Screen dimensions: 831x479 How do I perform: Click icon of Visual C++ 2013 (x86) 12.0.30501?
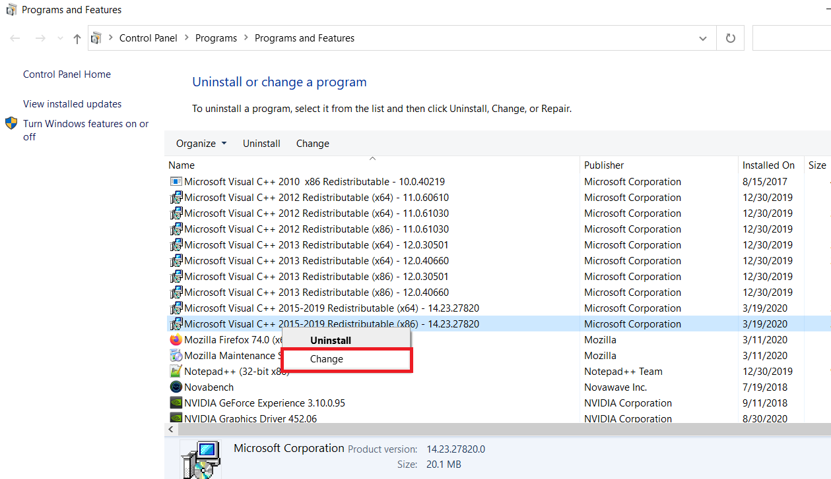pyautogui.click(x=176, y=277)
